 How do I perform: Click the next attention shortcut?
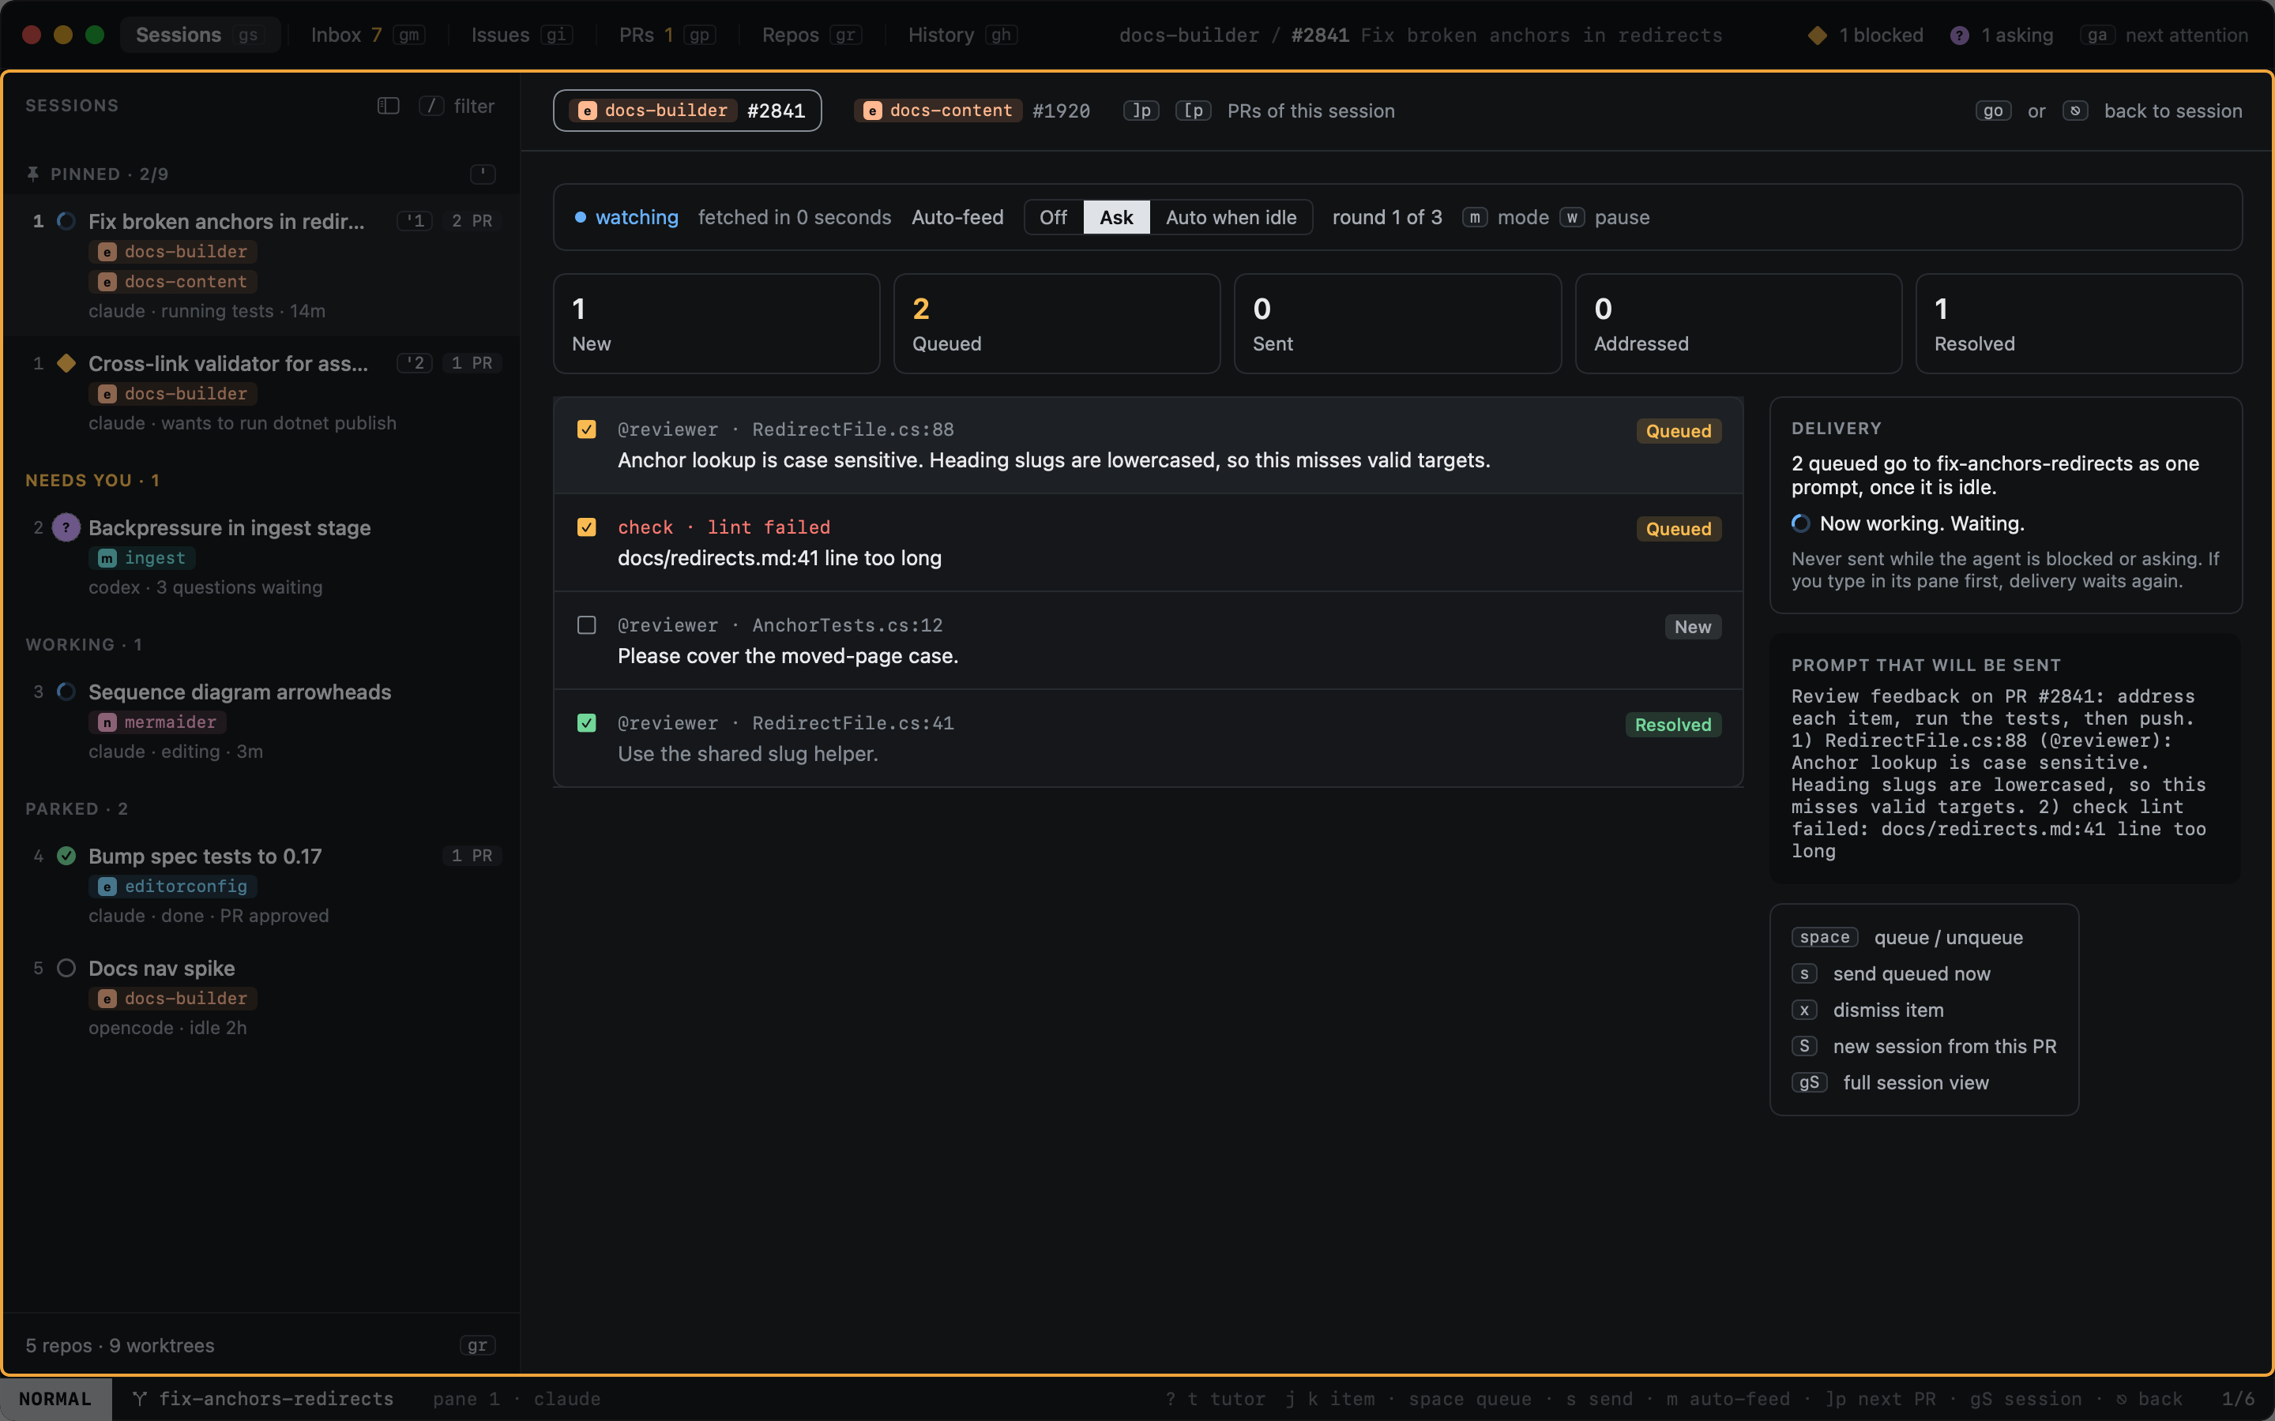click(2164, 35)
